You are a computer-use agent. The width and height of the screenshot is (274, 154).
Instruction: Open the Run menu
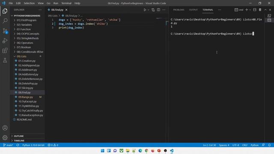coord(56,3)
